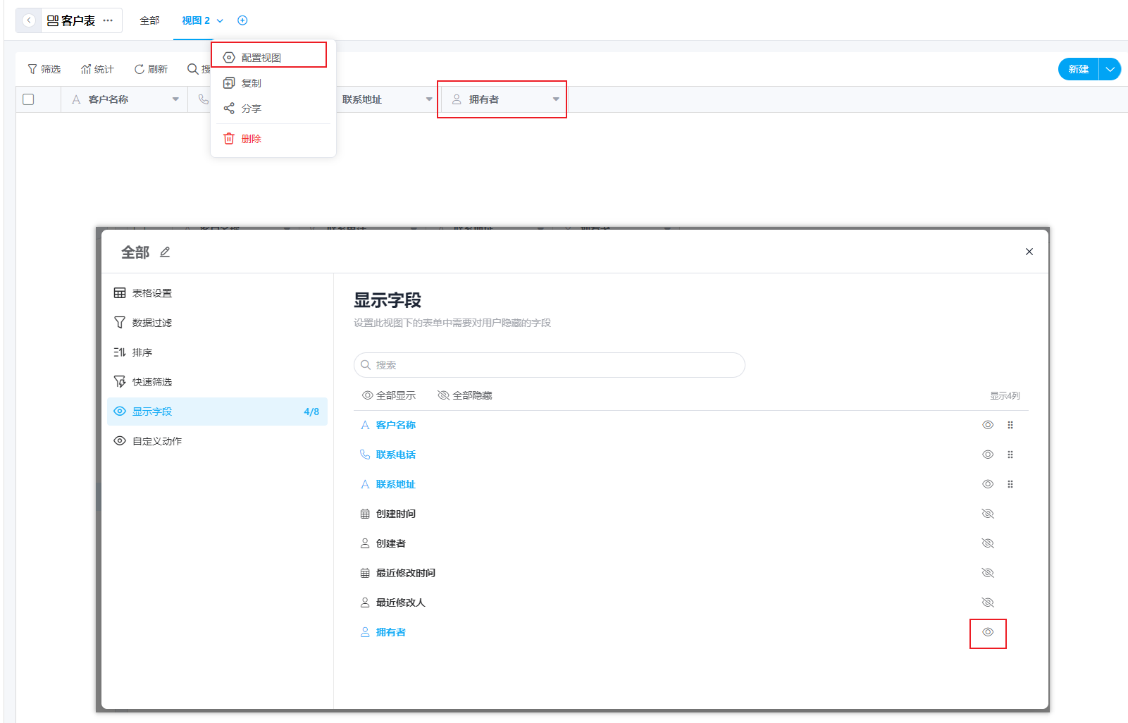Choose 分享 from the view menu
The height and width of the screenshot is (723, 1128).
click(273, 109)
